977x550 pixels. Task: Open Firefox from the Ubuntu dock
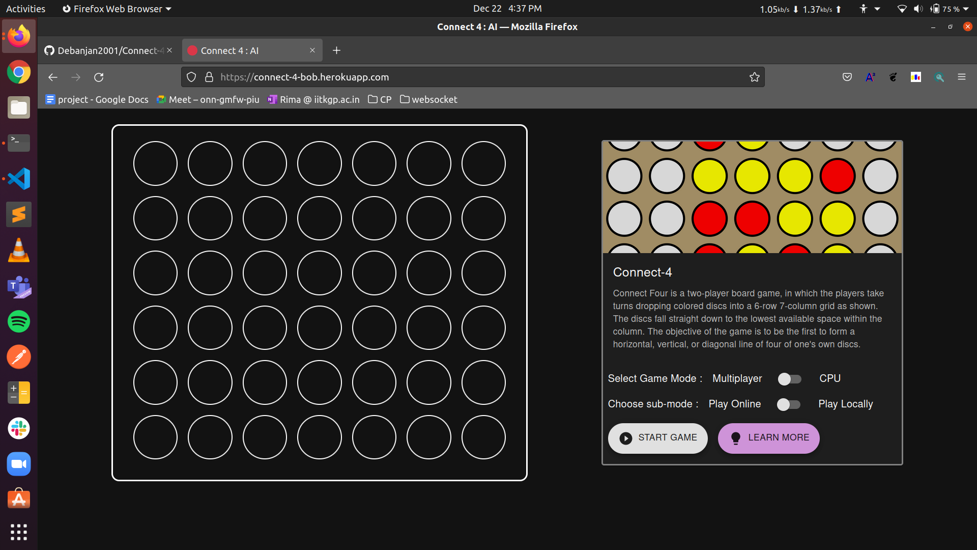[x=19, y=36]
